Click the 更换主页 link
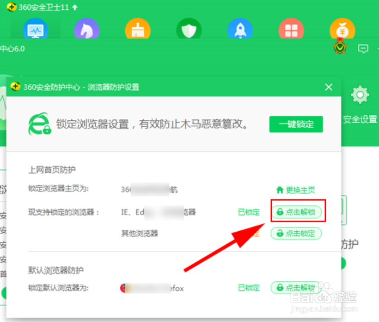The width and height of the screenshot is (379, 322). 296,190
